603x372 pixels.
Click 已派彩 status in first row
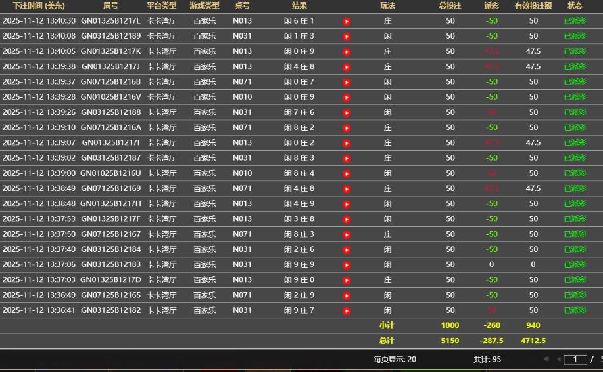click(x=575, y=21)
